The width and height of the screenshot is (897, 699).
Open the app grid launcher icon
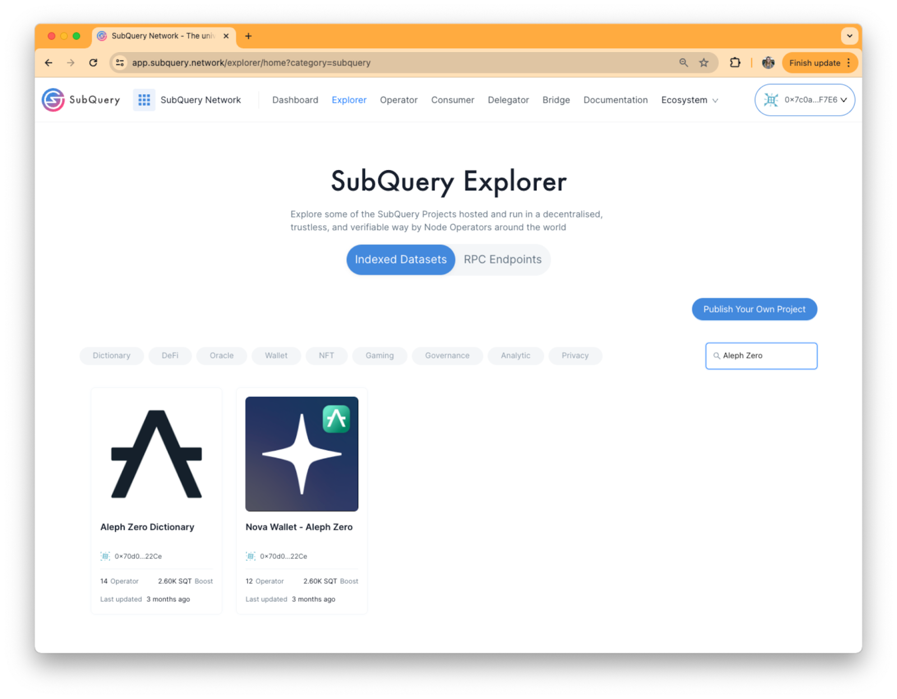(144, 100)
